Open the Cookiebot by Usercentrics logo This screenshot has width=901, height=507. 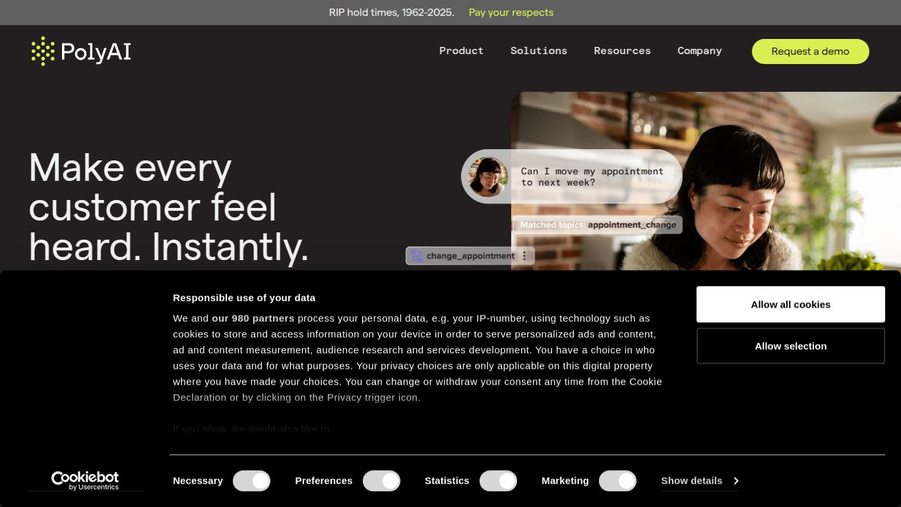click(x=85, y=481)
